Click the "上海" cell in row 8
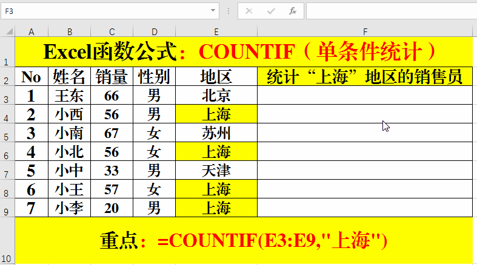Screen dimensions: 477x265 [216, 189]
